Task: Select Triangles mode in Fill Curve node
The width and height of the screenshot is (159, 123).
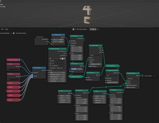Action: point(74,69)
